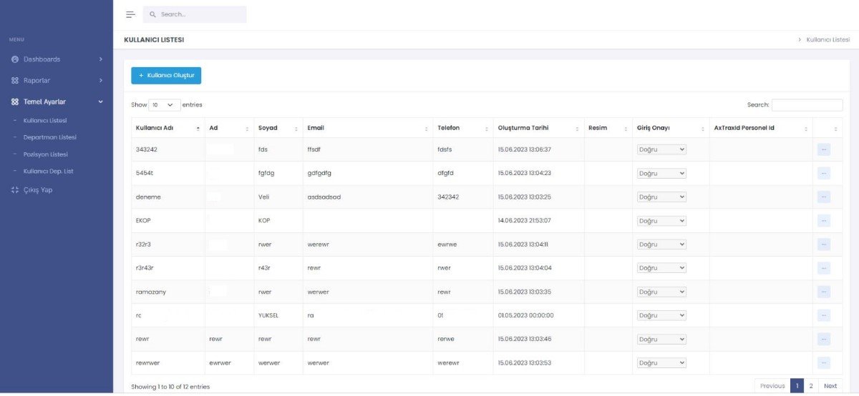The image size is (859, 396).
Task: Sort the table by Kullanıcı Adı column
Action: click(x=168, y=128)
